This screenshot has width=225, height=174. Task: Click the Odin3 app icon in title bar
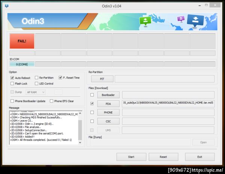(7, 6)
